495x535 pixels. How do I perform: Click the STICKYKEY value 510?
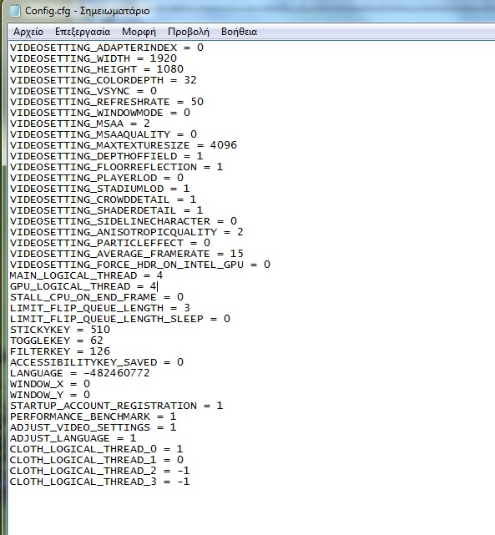[x=100, y=330]
